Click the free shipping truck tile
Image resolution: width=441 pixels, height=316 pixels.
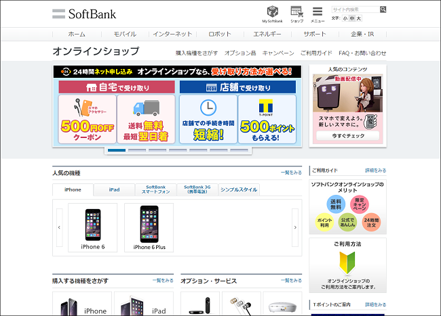(146, 119)
